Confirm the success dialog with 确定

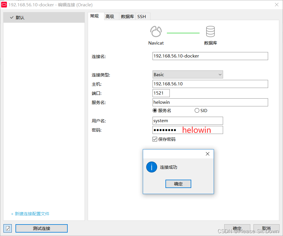[x=178, y=184]
